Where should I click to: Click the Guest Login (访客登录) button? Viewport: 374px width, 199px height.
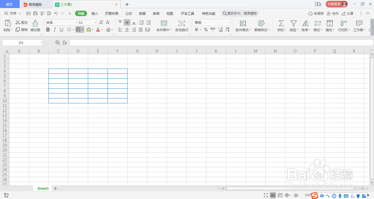point(336,4)
